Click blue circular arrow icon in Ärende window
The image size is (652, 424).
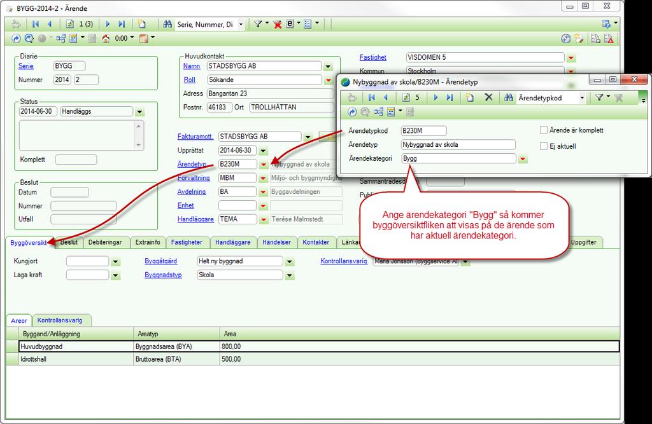(16, 39)
